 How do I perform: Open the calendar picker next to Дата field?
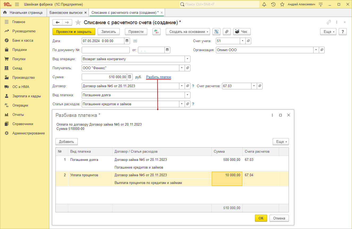127,41
